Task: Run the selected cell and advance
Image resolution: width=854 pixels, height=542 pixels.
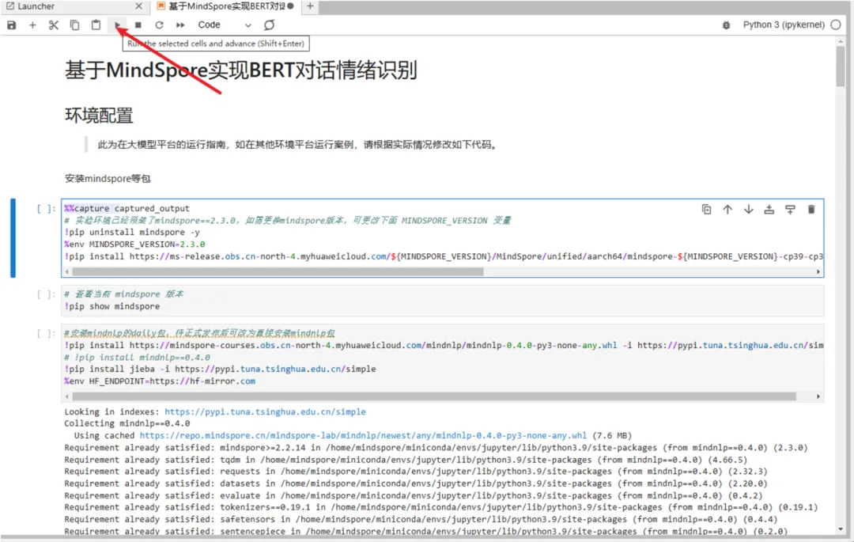Action: pos(117,25)
